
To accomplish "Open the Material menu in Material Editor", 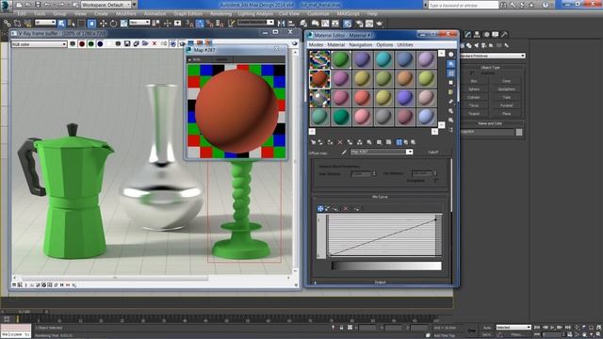I will (335, 45).
